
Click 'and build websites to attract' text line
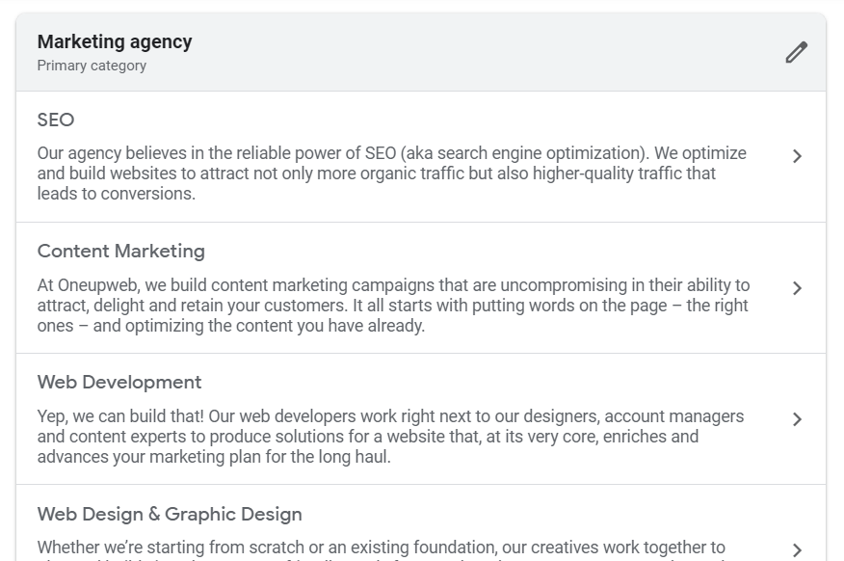click(377, 174)
